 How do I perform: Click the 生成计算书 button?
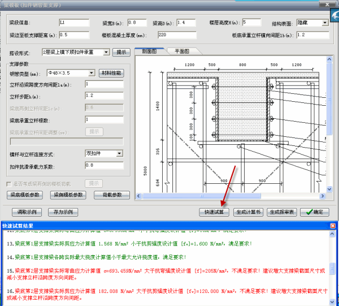coord(248,212)
